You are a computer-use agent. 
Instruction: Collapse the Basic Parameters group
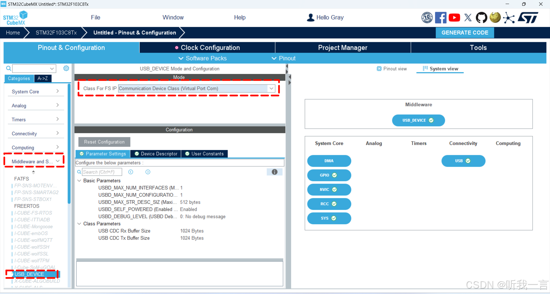tap(79, 181)
